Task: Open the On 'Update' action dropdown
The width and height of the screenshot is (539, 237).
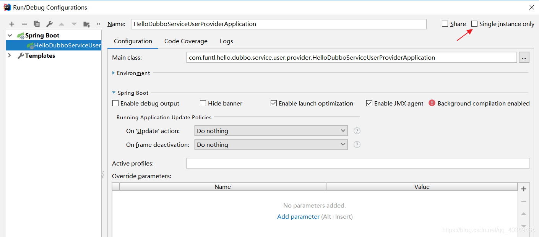Action: 271,131
